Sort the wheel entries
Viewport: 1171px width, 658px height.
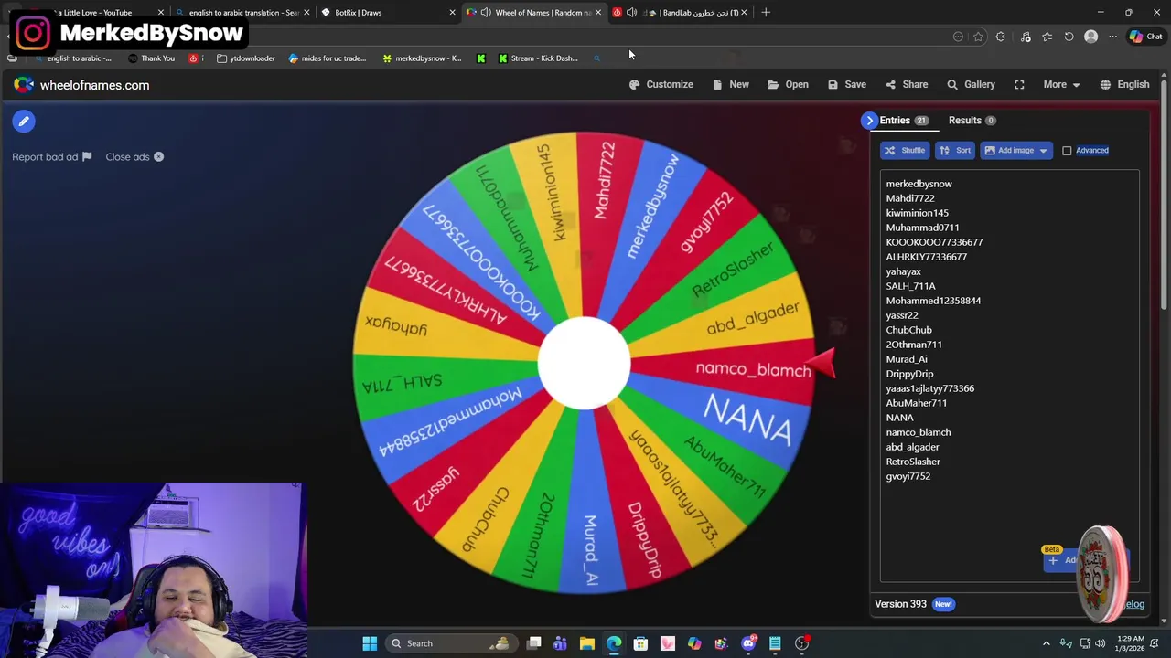click(x=954, y=150)
